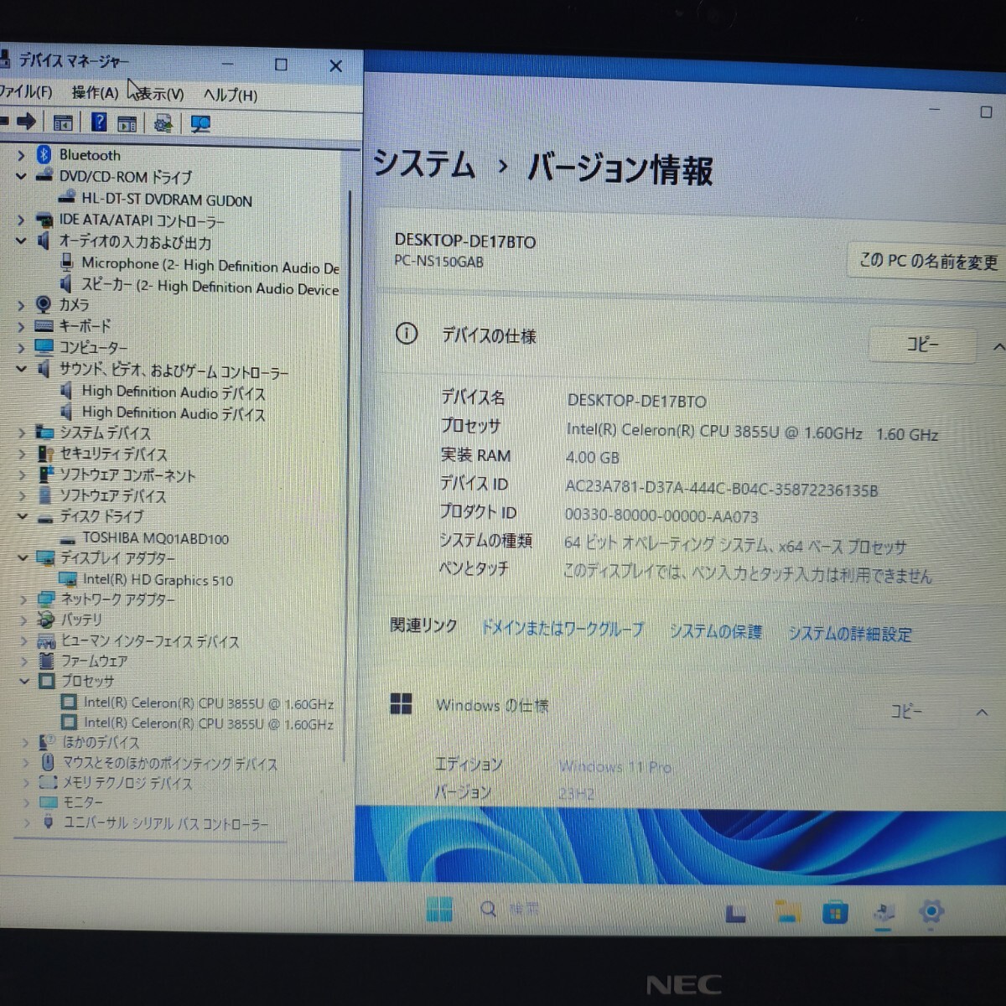
Task: Open the 操作(A) menu
Action: tap(95, 92)
